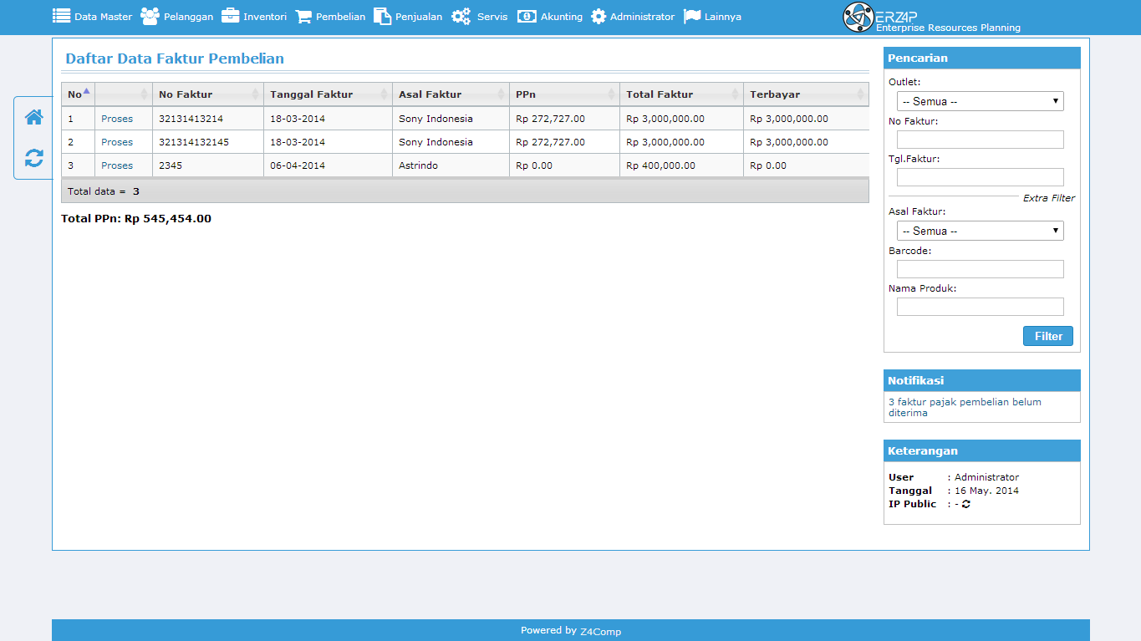
Task: Click the Inventori briefcase icon
Action: click(230, 16)
